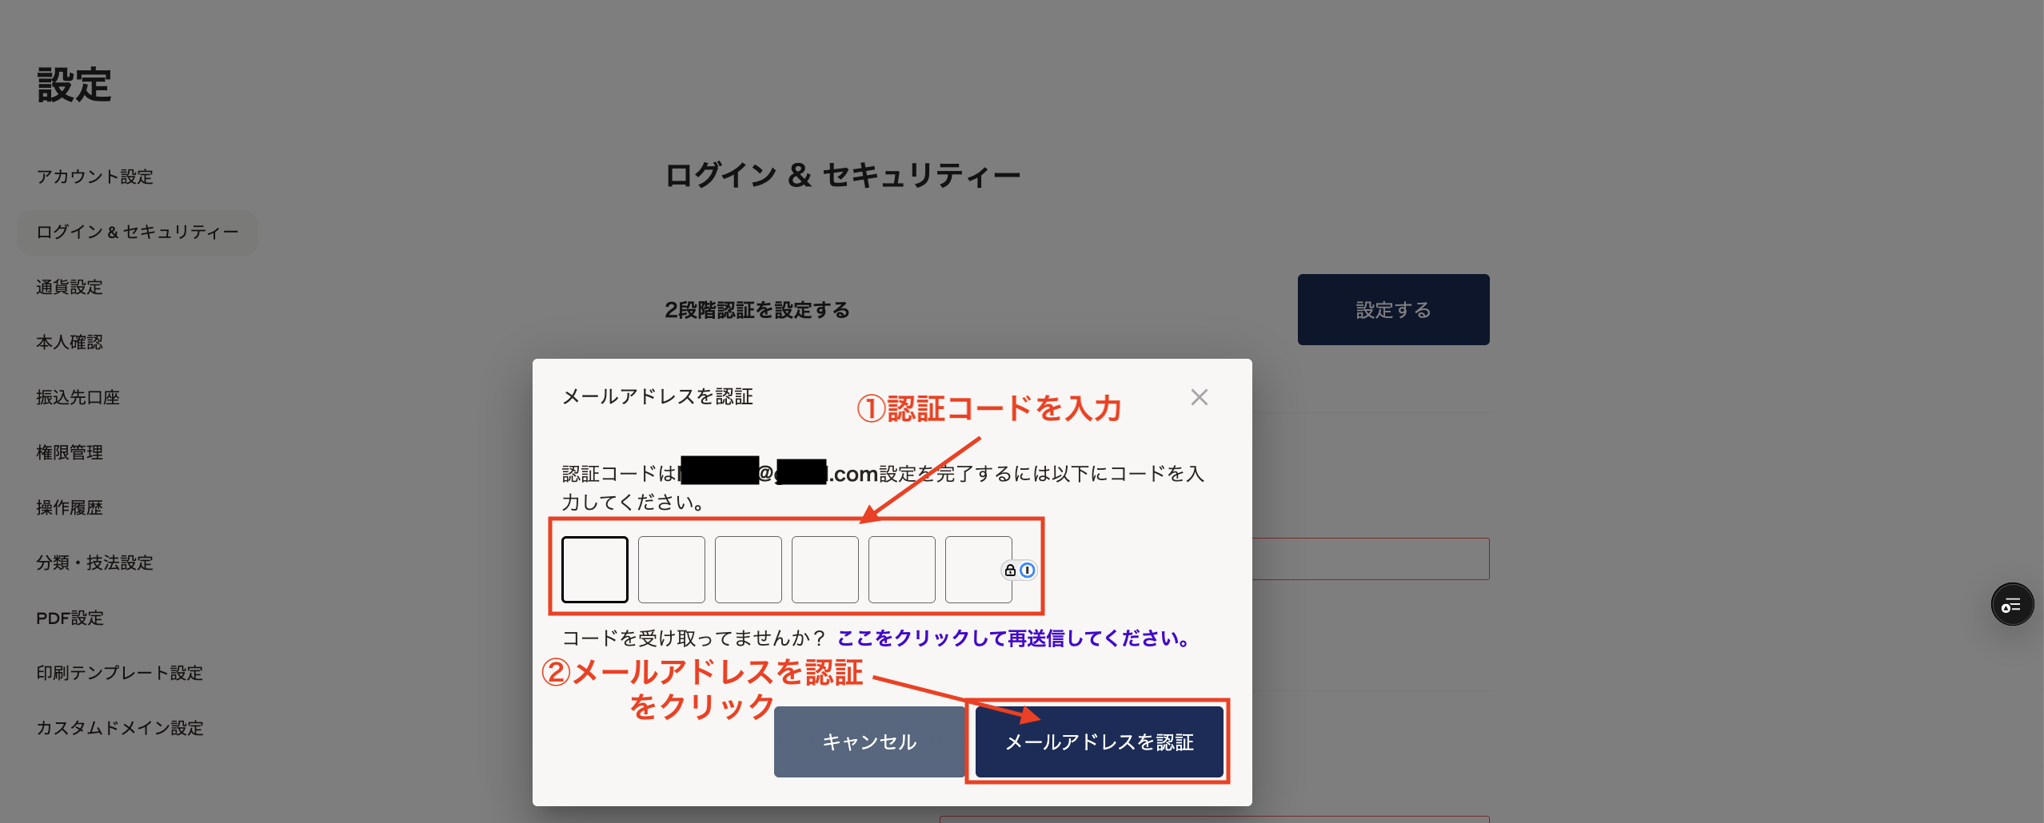
Task: Select the second verification code box
Action: coord(672,569)
